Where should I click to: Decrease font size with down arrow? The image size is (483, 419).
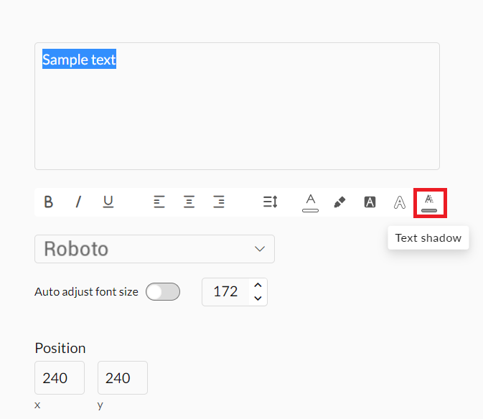258,298
